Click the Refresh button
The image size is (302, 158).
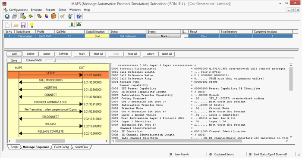coord(63,54)
